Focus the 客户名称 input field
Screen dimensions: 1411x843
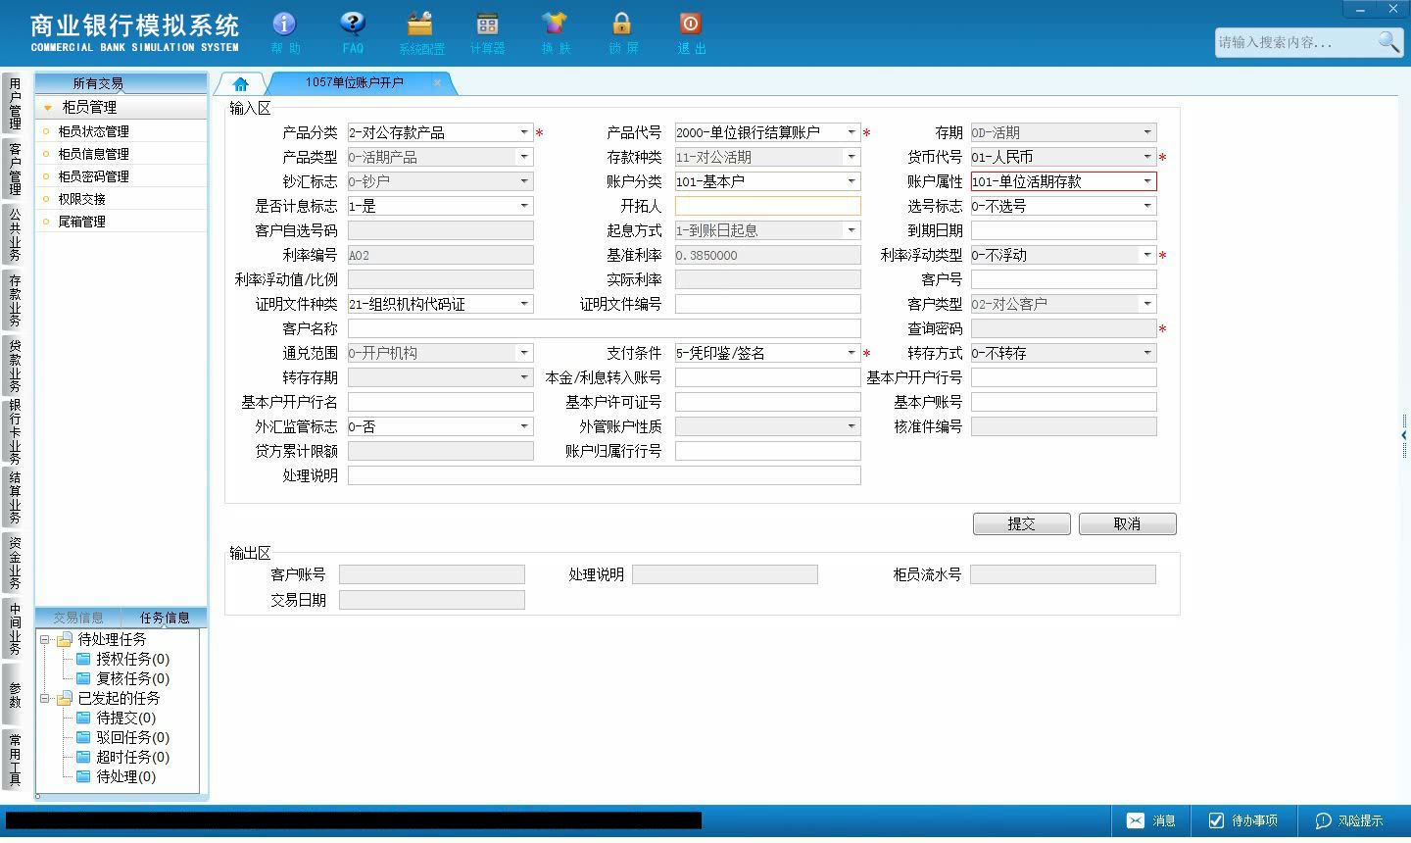605,328
